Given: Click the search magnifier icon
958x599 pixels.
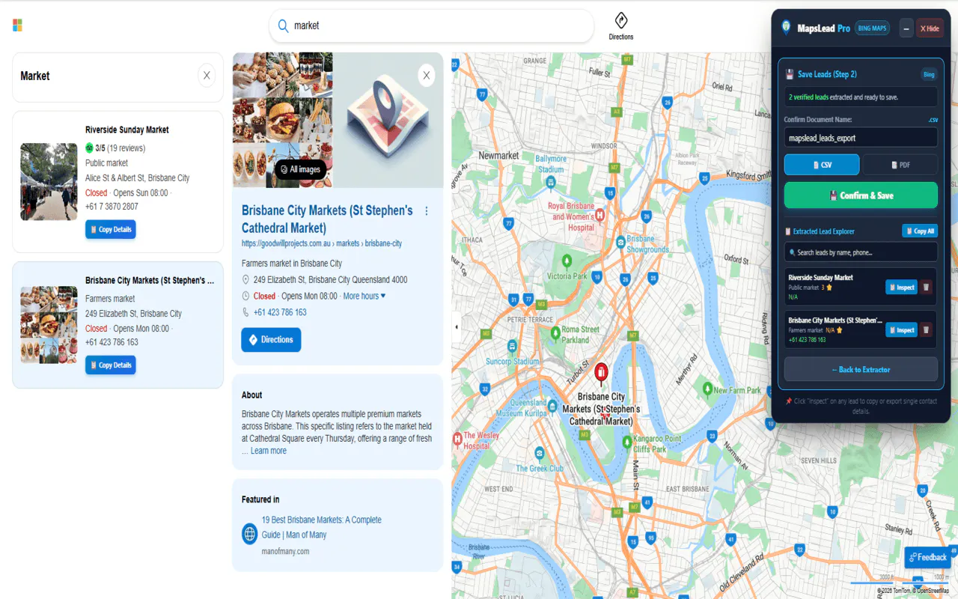Looking at the screenshot, I should point(283,26).
